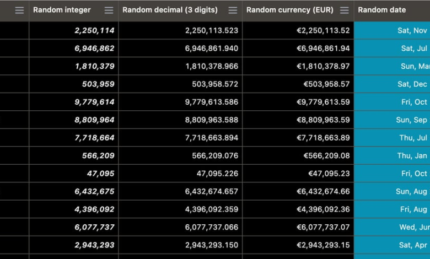Open the Random integer column menu icon
430x259 pixels.
[109, 10]
